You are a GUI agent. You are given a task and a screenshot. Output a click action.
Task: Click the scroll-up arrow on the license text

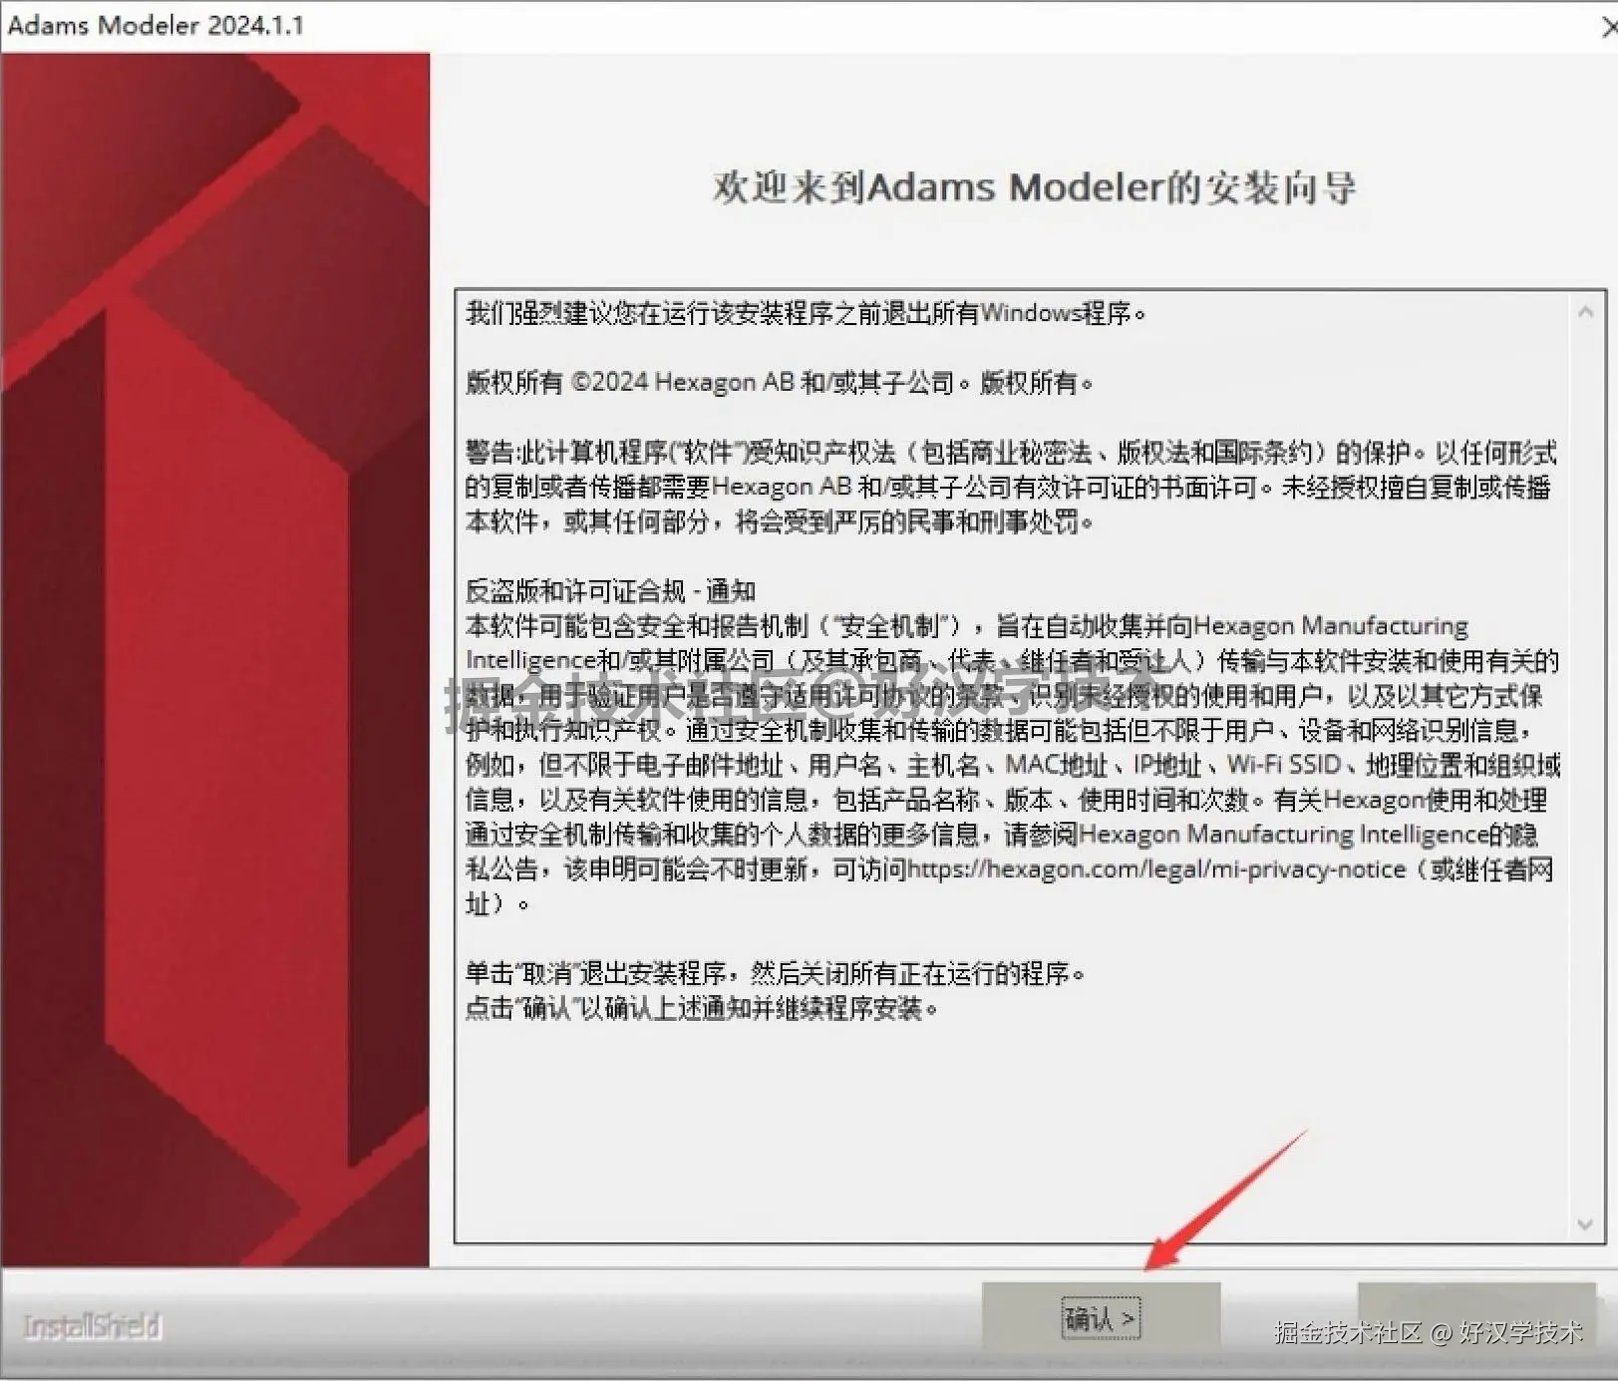(x=1585, y=311)
